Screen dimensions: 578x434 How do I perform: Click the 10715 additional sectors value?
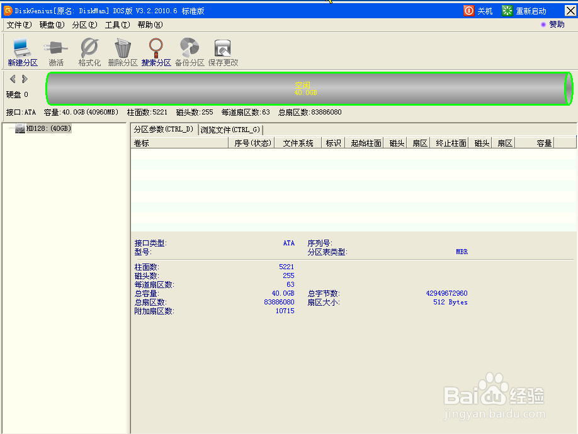tap(285, 311)
